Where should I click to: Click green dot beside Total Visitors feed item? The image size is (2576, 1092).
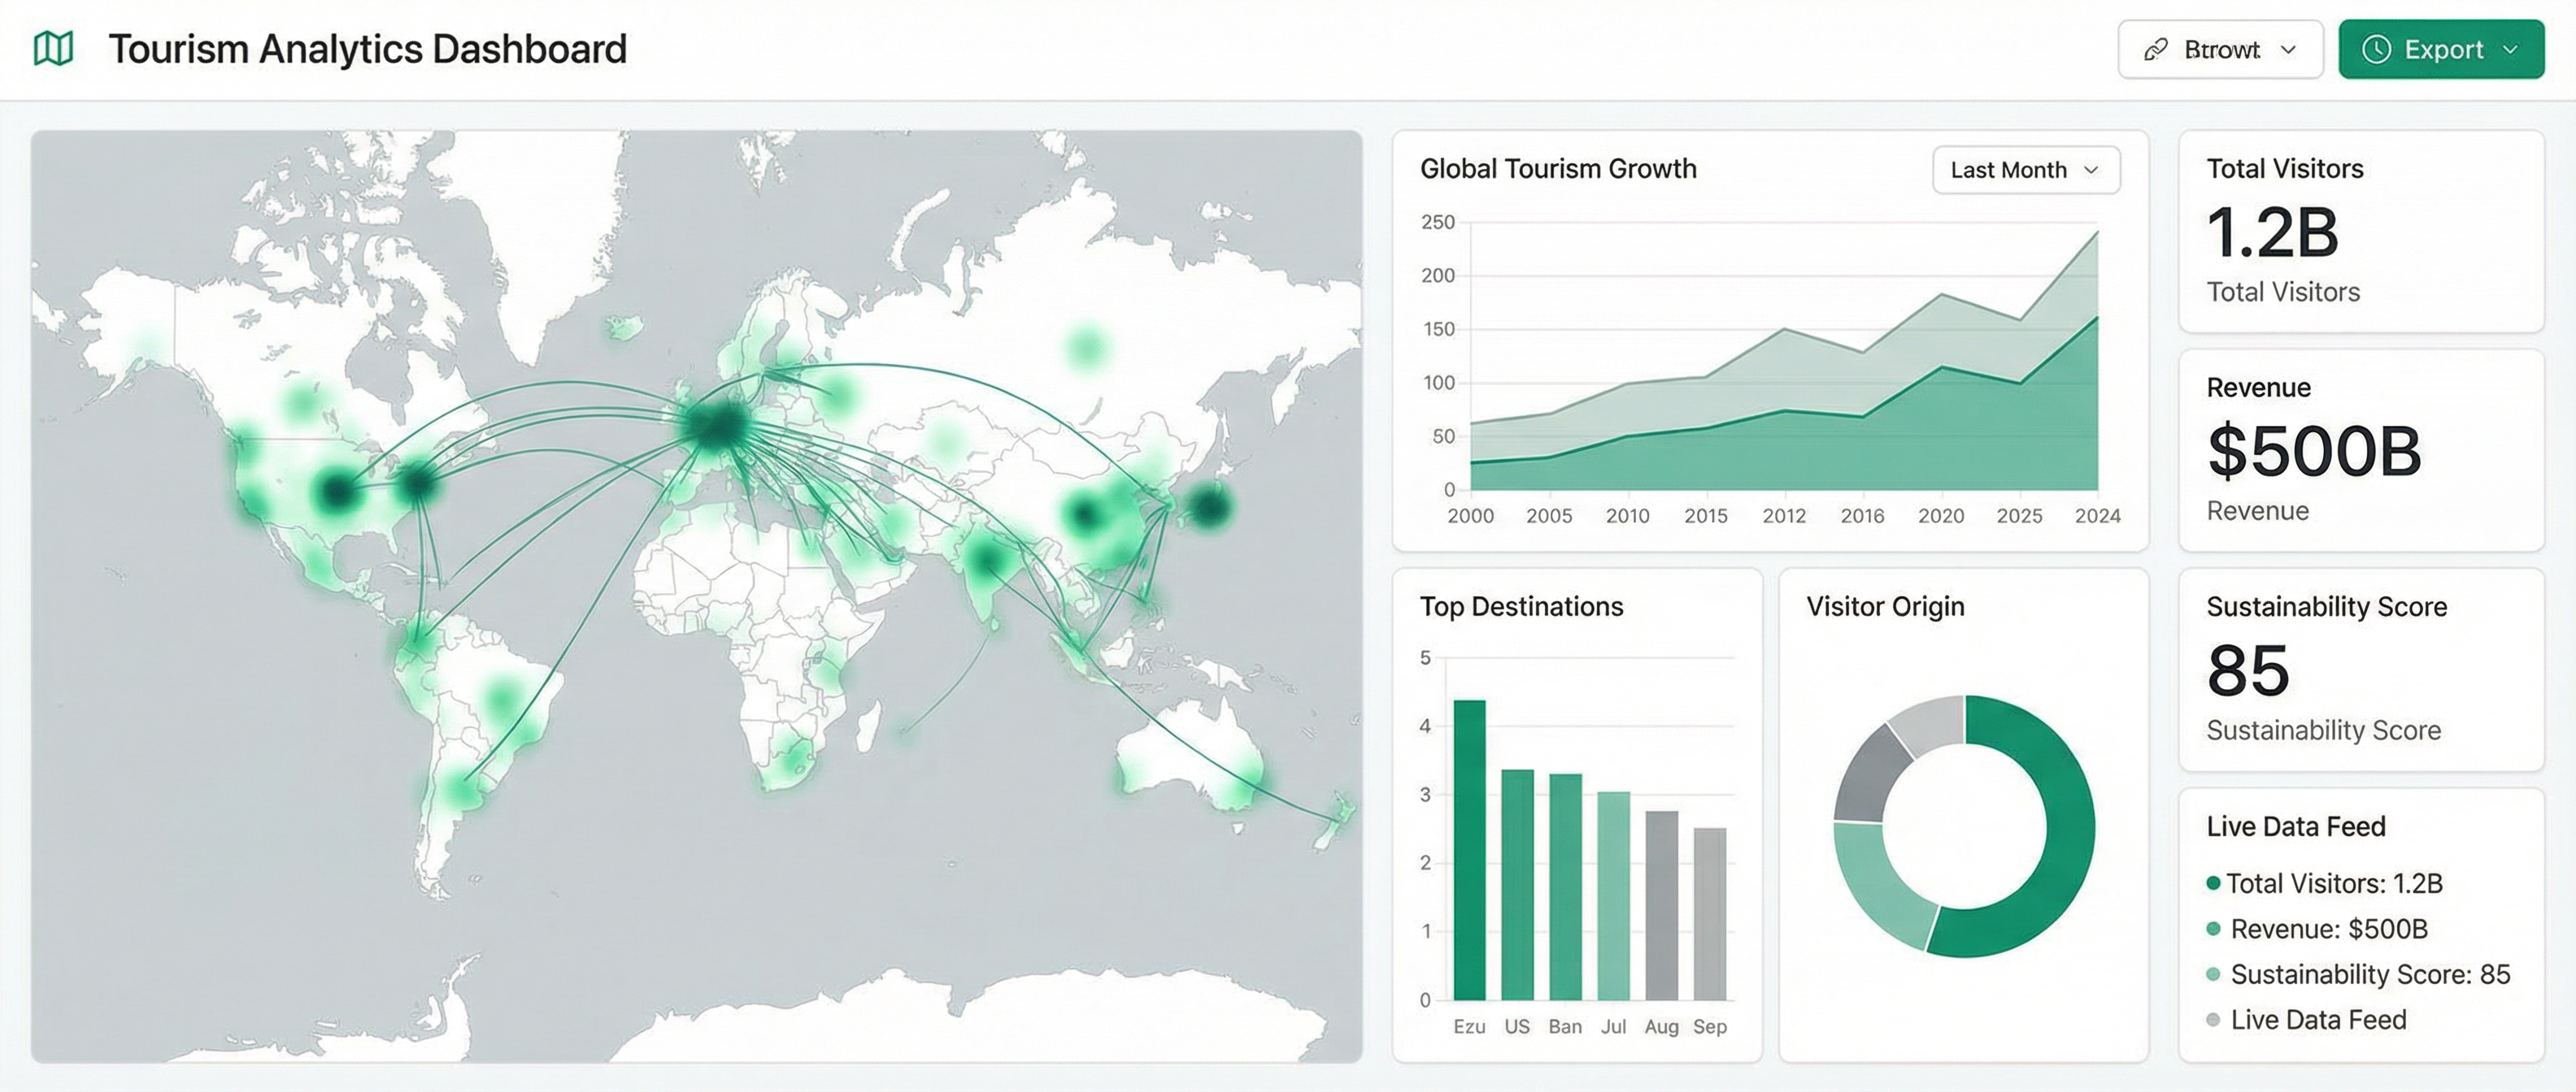click(x=2213, y=883)
